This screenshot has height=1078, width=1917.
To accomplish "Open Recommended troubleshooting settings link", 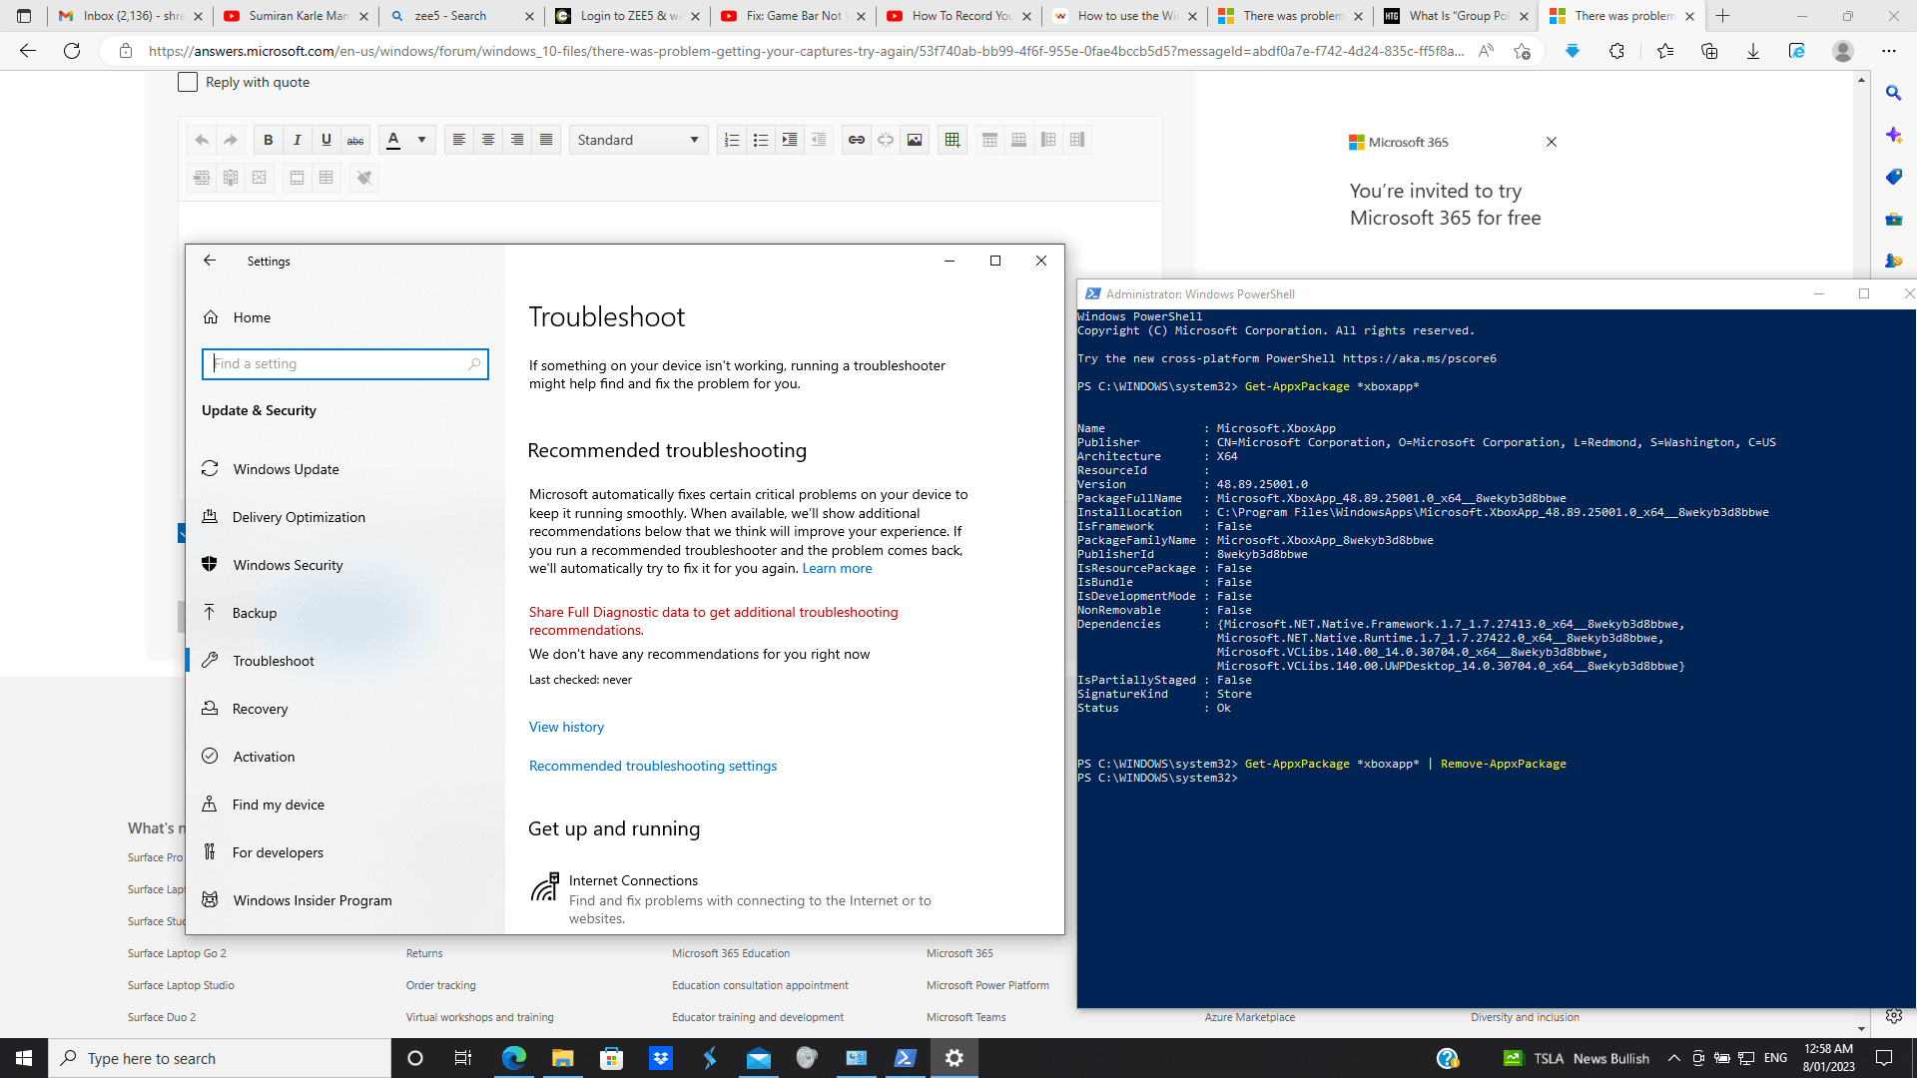I will [652, 766].
